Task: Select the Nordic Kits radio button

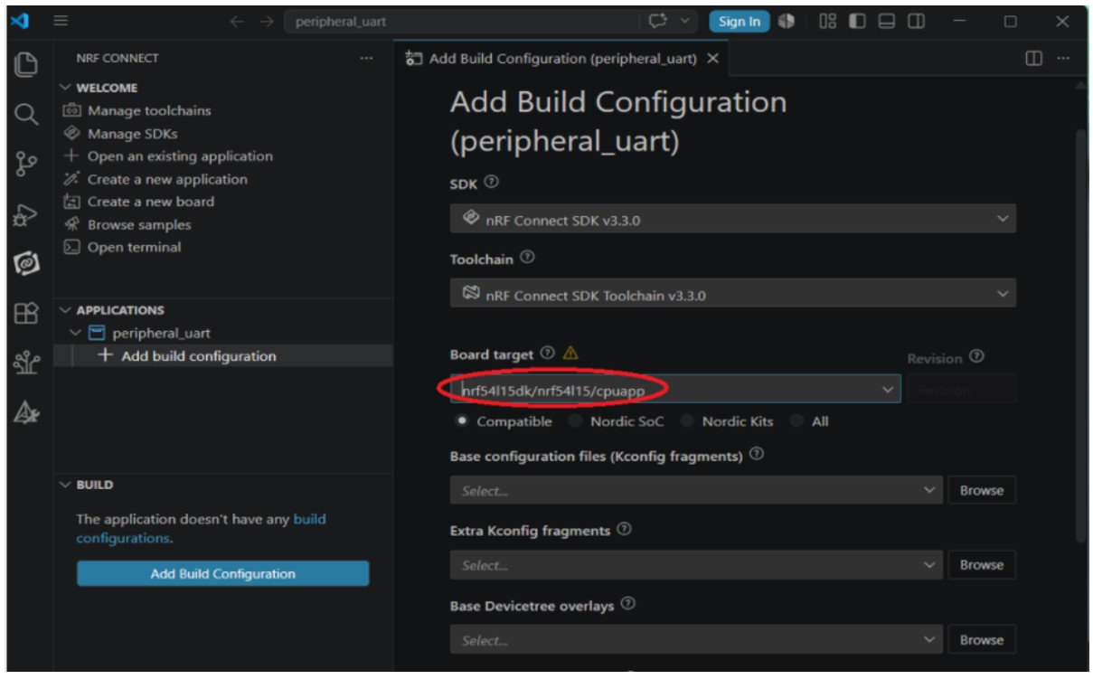Action: (689, 420)
